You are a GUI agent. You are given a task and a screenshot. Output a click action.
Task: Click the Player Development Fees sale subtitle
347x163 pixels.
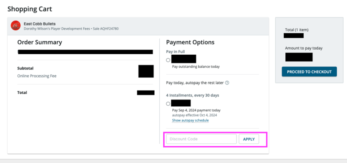[71, 29]
